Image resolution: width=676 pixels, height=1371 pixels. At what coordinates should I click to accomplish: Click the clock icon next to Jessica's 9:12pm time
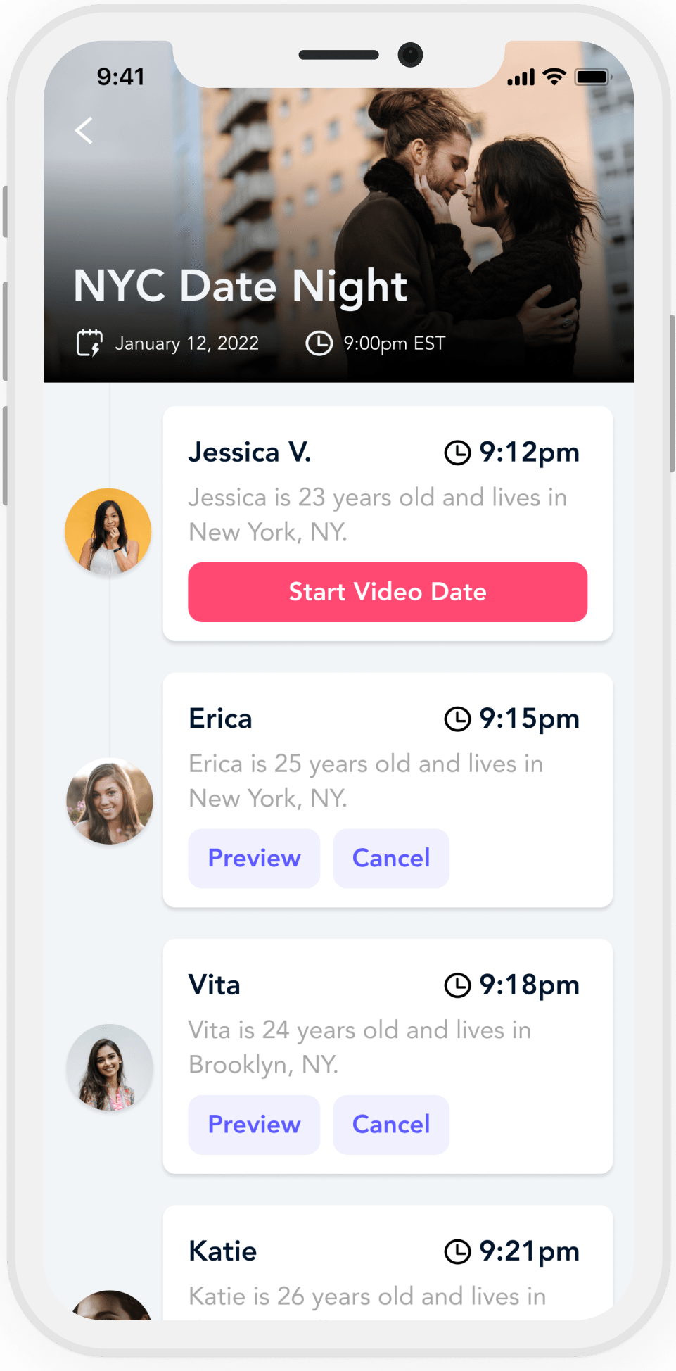458,453
